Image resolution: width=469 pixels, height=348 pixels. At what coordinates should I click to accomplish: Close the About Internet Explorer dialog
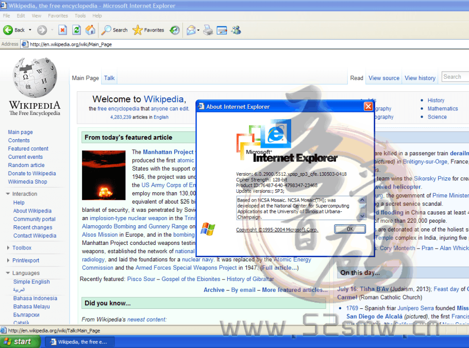pyautogui.click(x=368, y=107)
